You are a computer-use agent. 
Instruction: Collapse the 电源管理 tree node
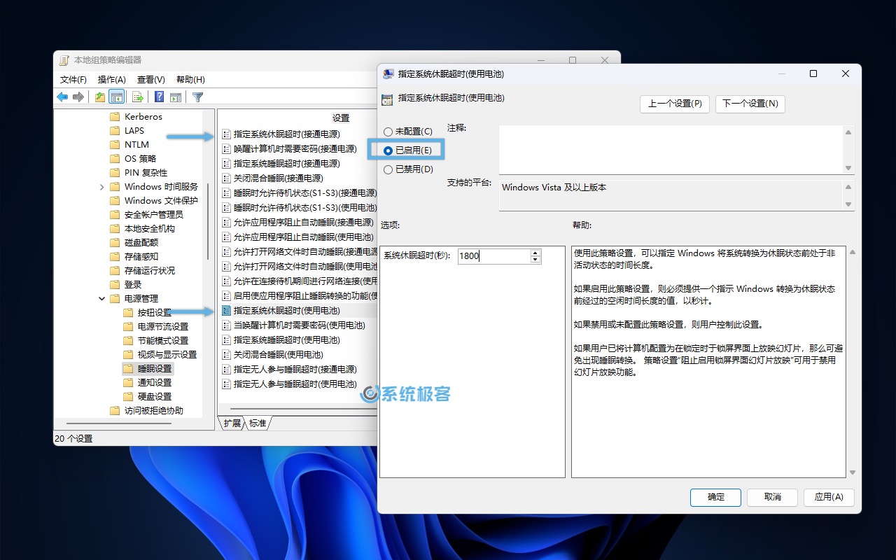tap(101, 299)
